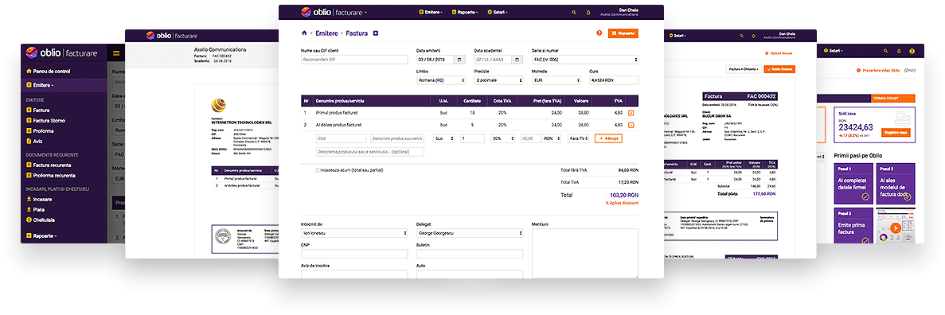Image resolution: width=945 pixels, height=315 pixels.
Task: Open unit dropdown showing buc in new row
Action: pos(444,138)
